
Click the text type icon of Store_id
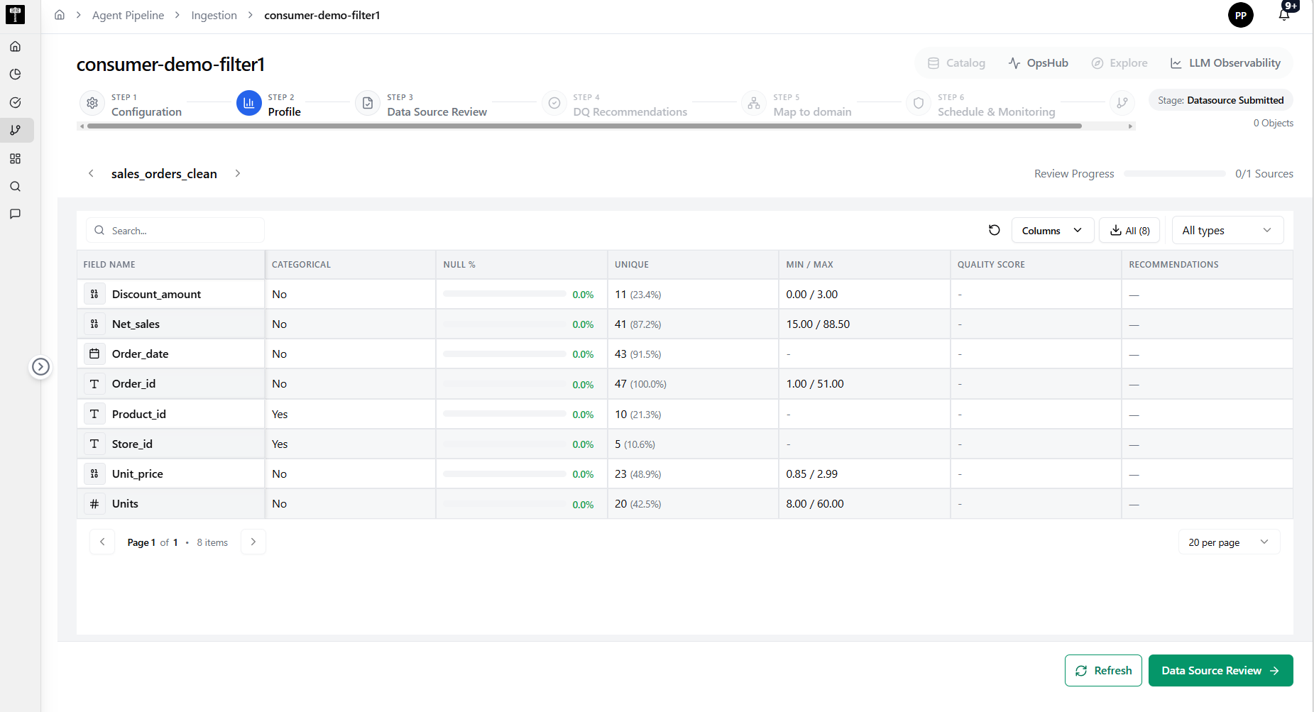coord(94,444)
